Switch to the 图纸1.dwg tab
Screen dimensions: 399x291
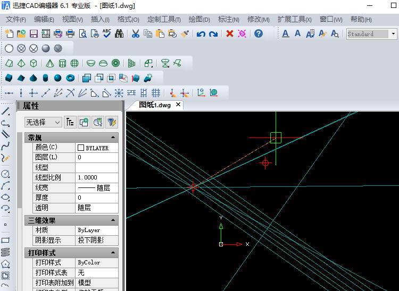coord(155,105)
